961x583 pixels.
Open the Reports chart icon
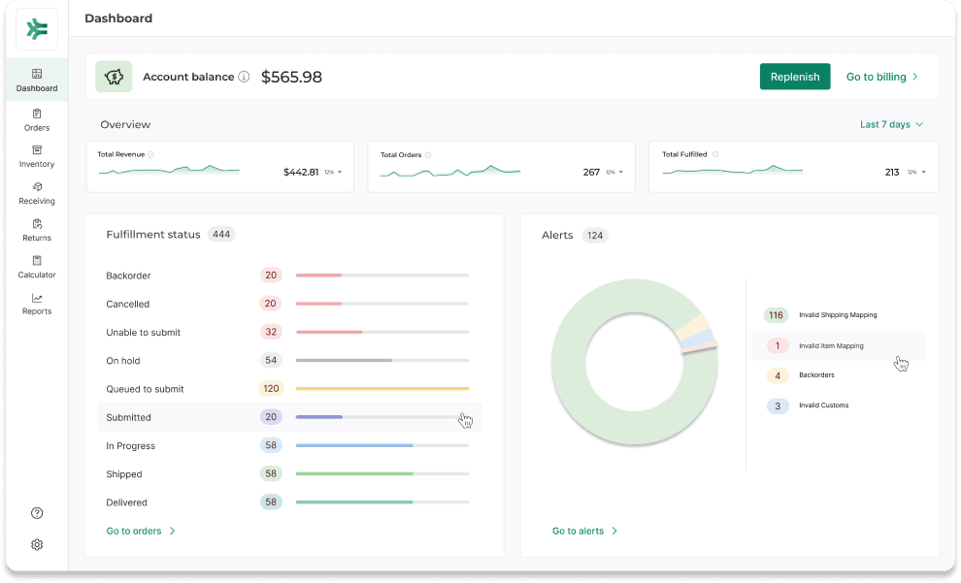click(x=37, y=298)
